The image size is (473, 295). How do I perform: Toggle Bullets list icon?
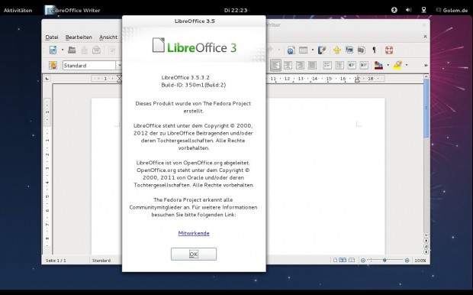coord(339,65)
